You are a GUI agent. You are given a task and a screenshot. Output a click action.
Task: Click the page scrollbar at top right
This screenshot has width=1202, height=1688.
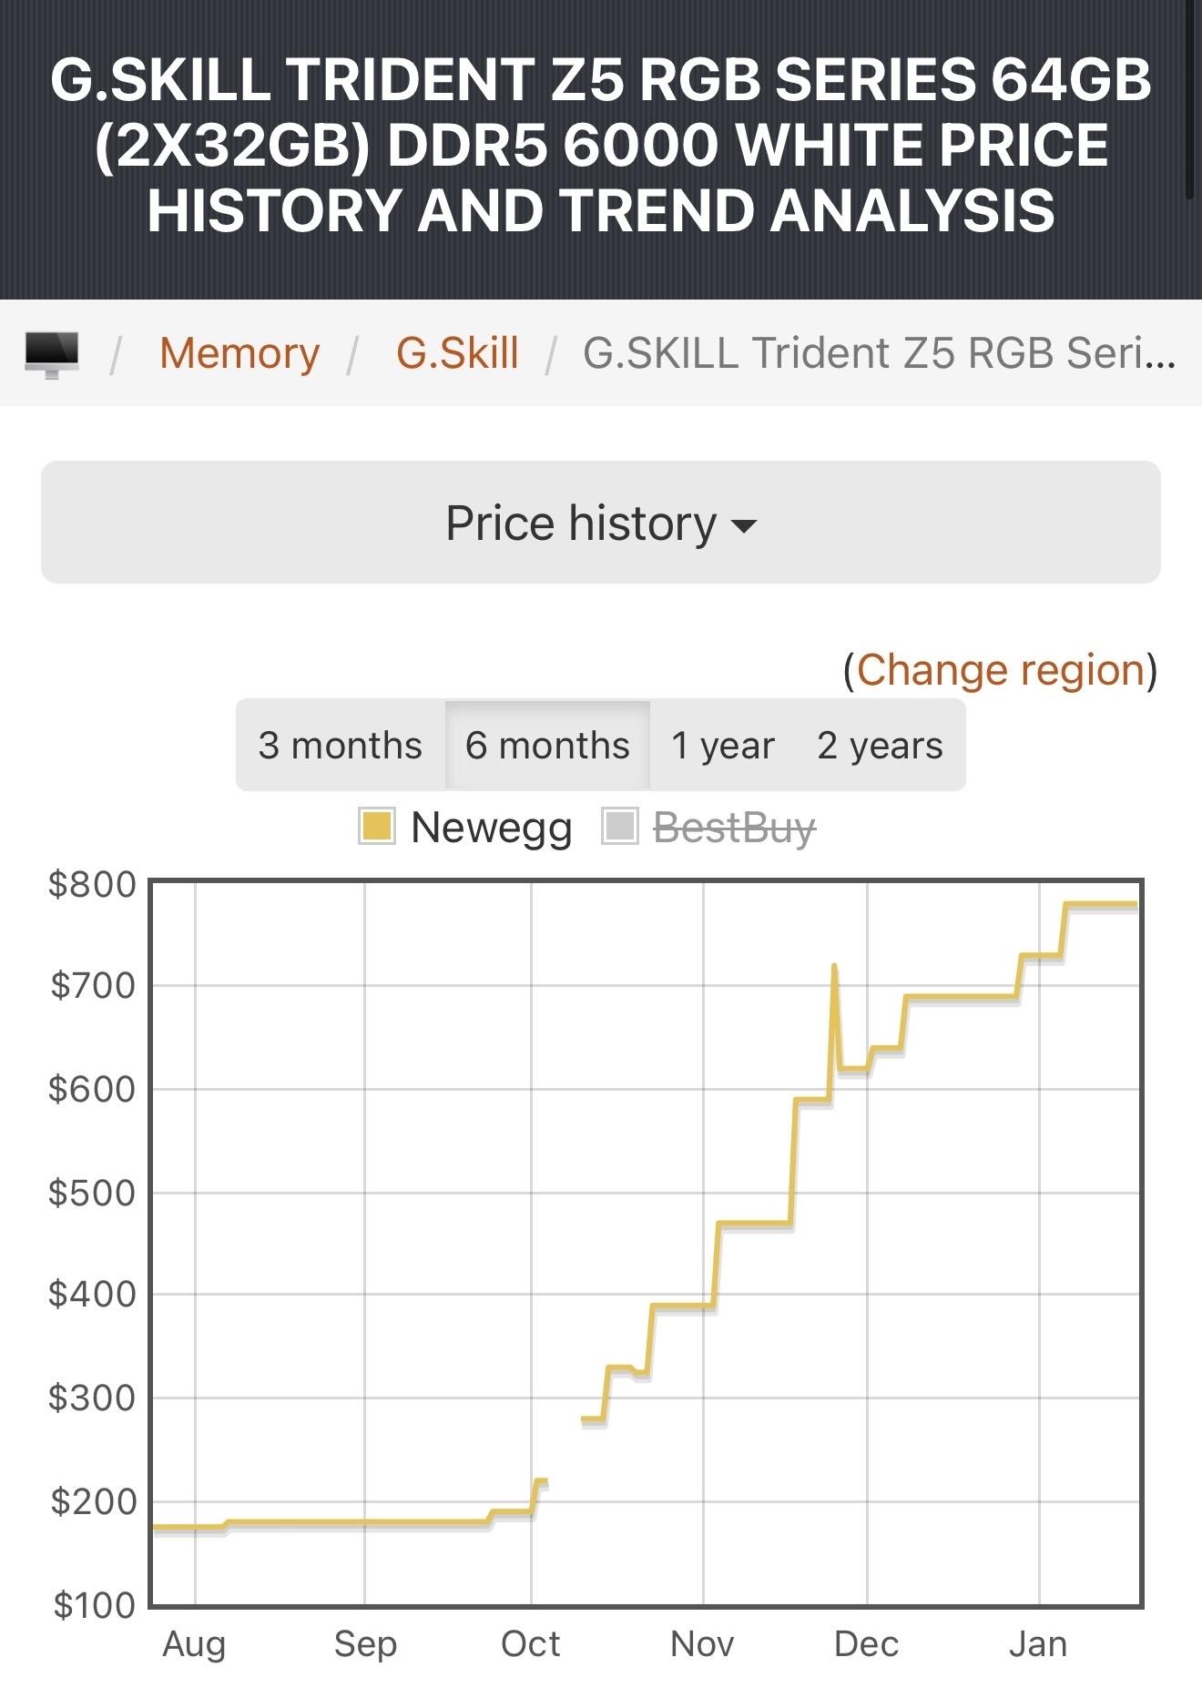coord(1189,100)
